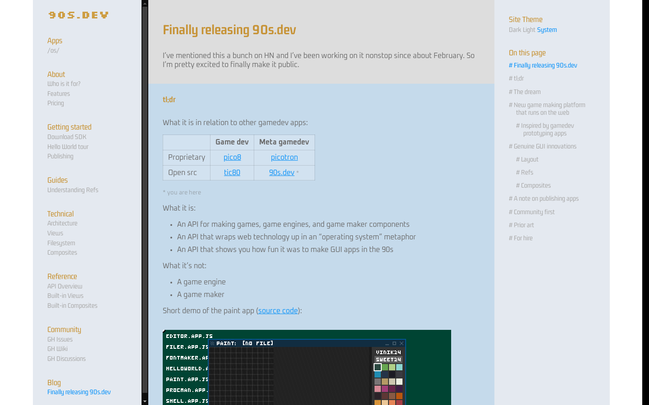Open GH Issues community link
The image size is (649, 405).
tap(60, 339)
